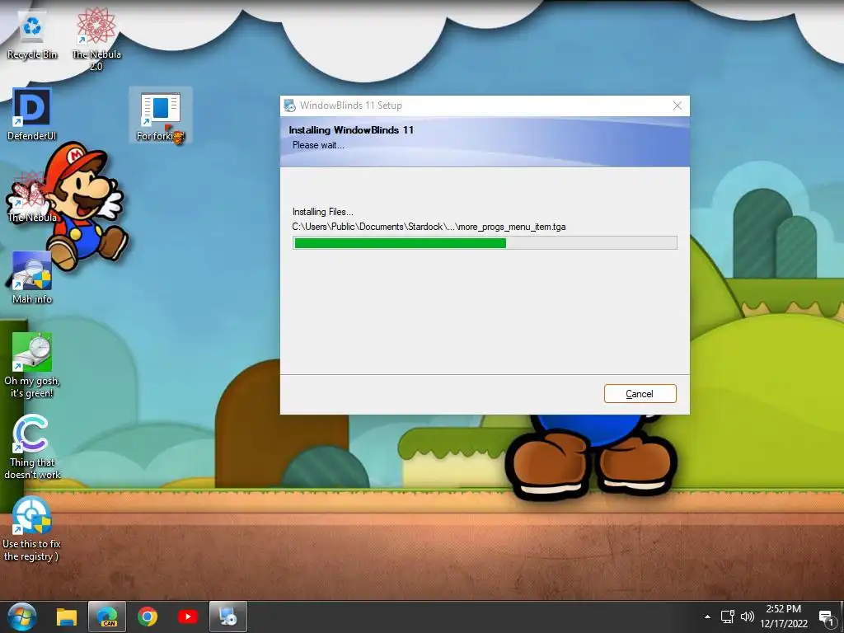
Task: Open the clock showing 2:52 PM
Action: point(784,617)
